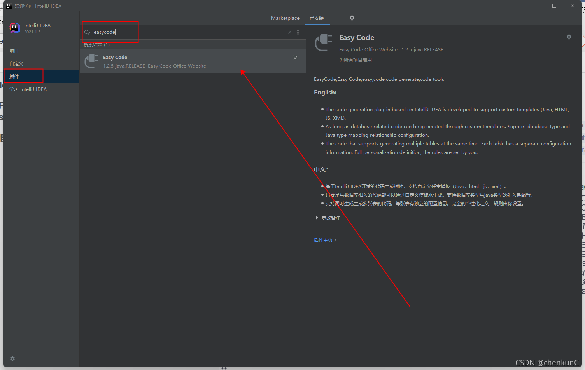Select the Easy Code plugin result
Viewport: 585px width, 370px height.
point(193,61)
